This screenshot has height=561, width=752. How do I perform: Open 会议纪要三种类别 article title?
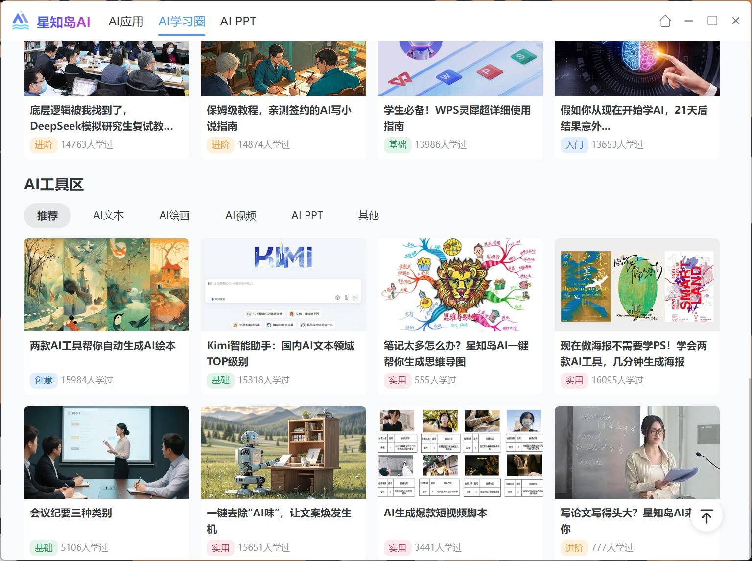pos(71,513)
